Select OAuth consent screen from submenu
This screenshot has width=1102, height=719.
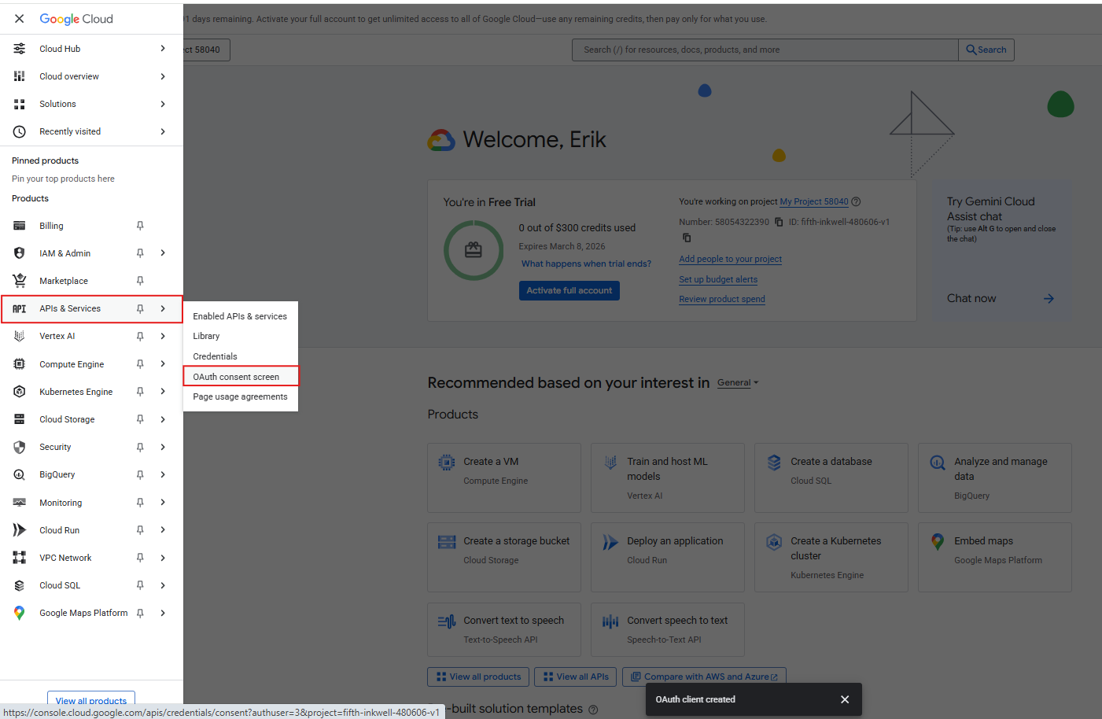236,377
